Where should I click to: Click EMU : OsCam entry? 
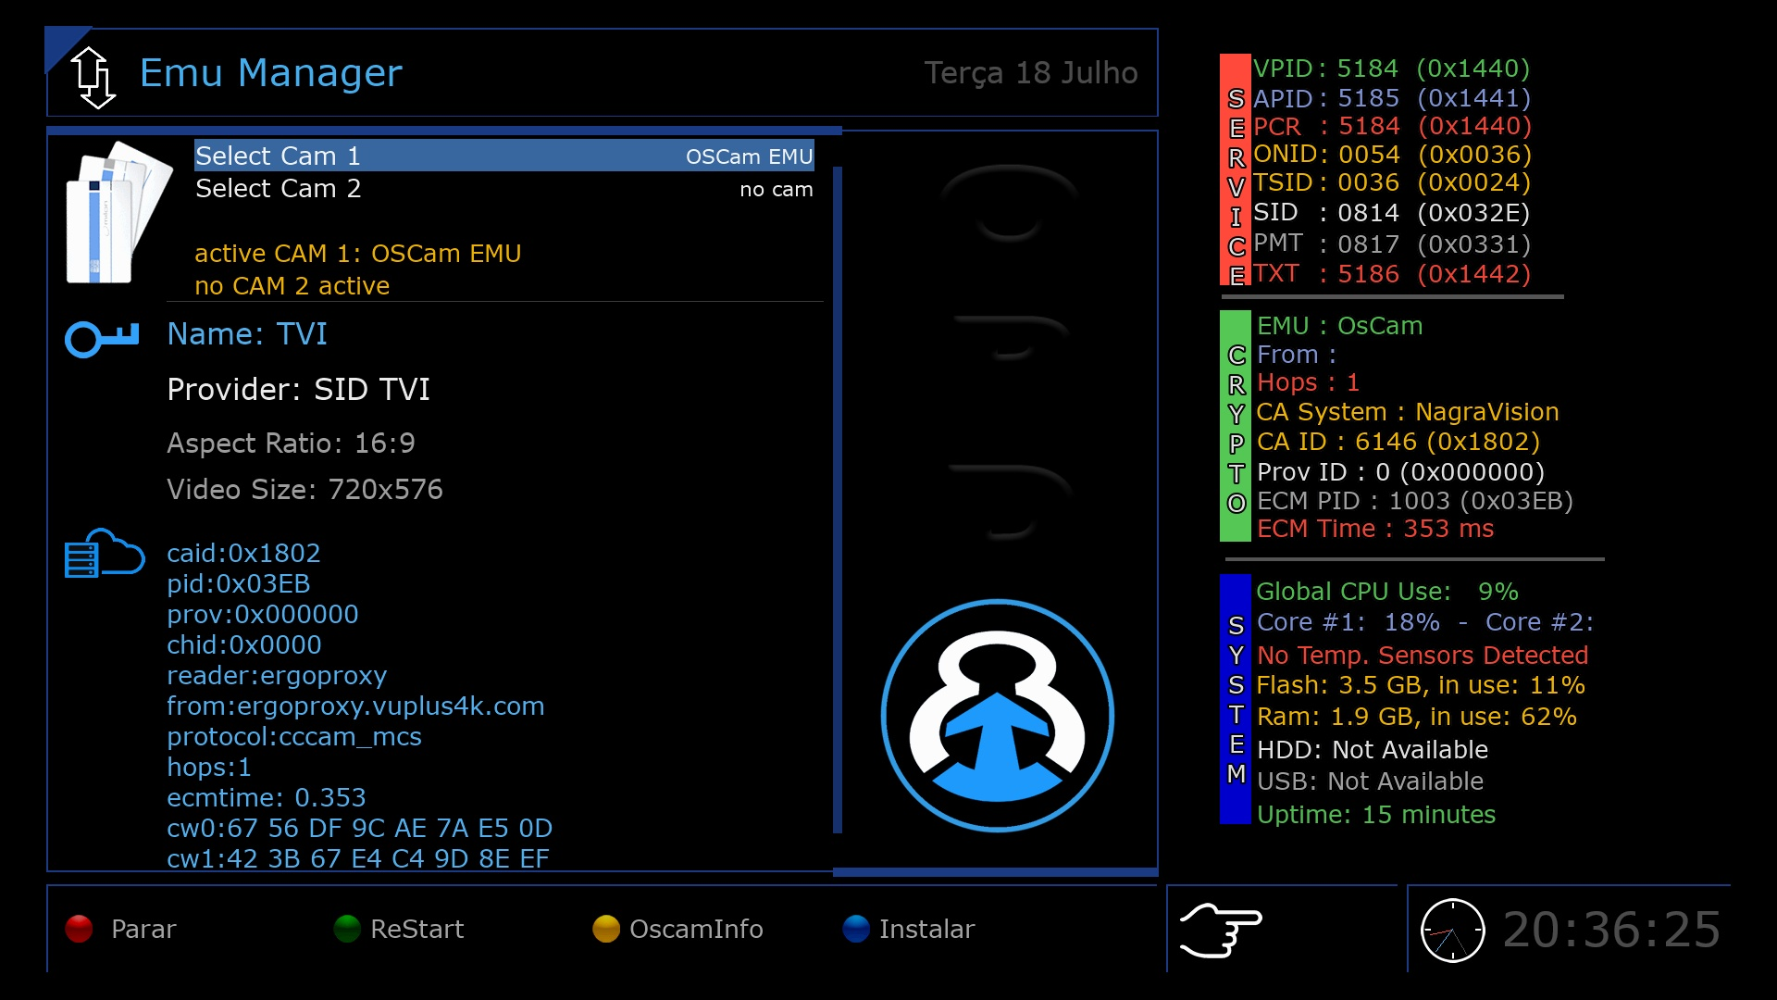click(x=1339, y=326)
